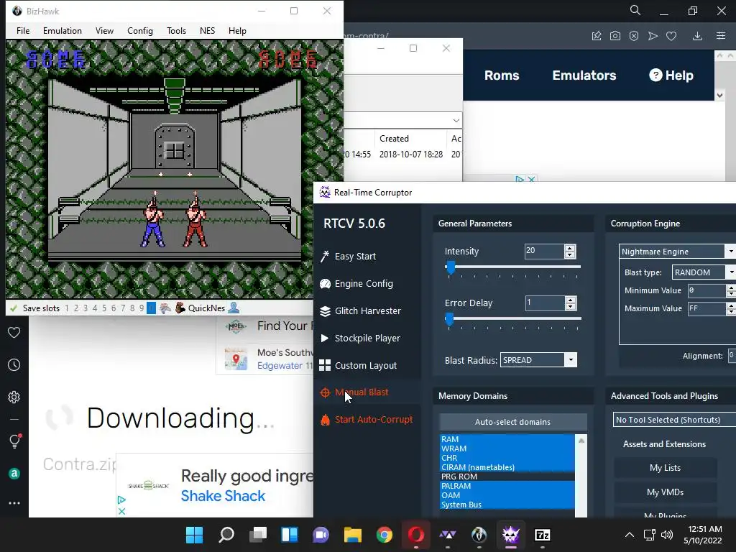
Task: Toggle the CHR memory domain
Action: pos(507,458)
